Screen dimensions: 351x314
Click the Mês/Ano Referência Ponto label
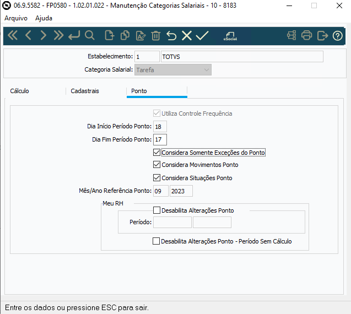[115, 191]
